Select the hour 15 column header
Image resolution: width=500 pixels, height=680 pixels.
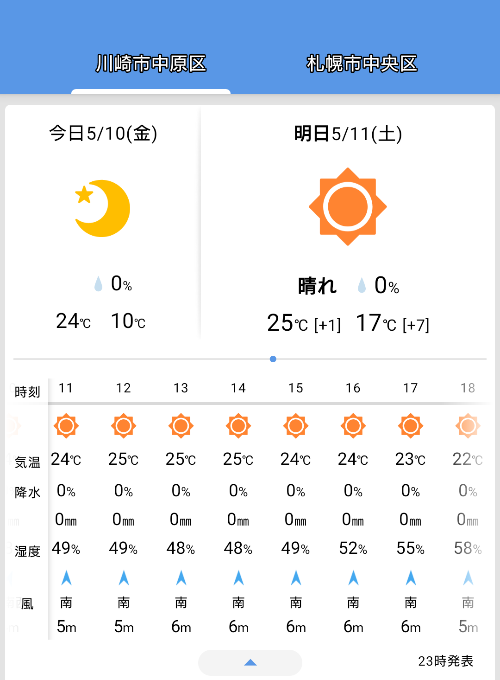point(296,388)
